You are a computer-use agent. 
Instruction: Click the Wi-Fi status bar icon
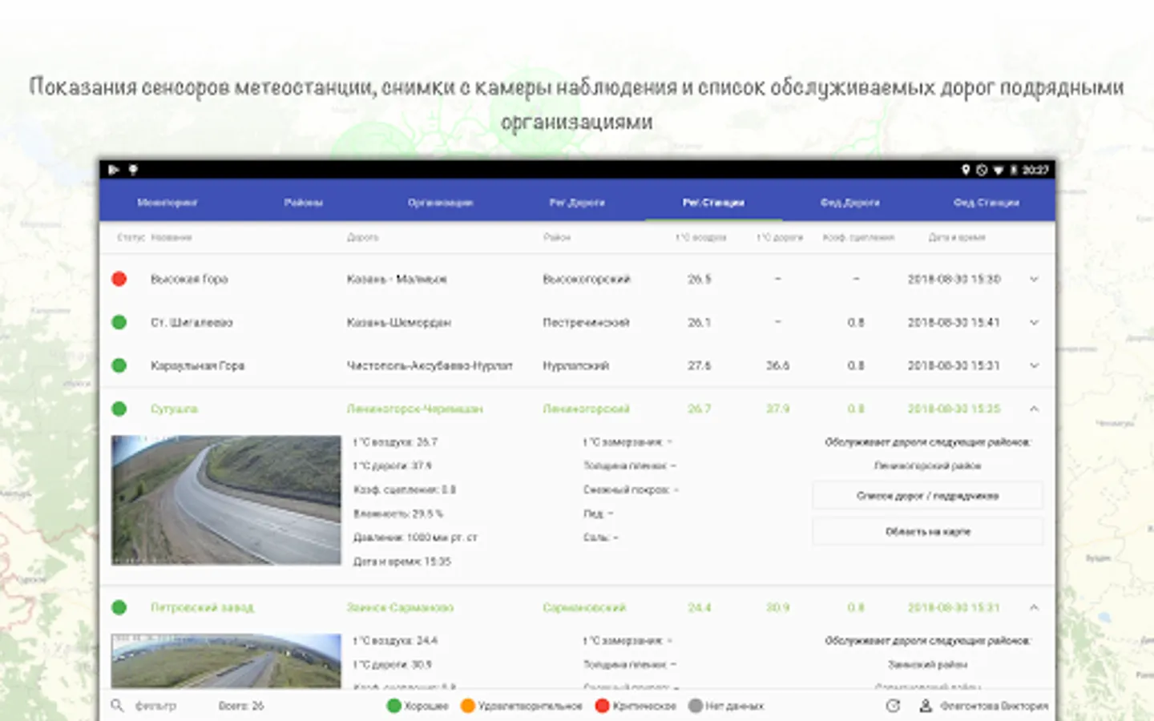(x=999, y=170)
